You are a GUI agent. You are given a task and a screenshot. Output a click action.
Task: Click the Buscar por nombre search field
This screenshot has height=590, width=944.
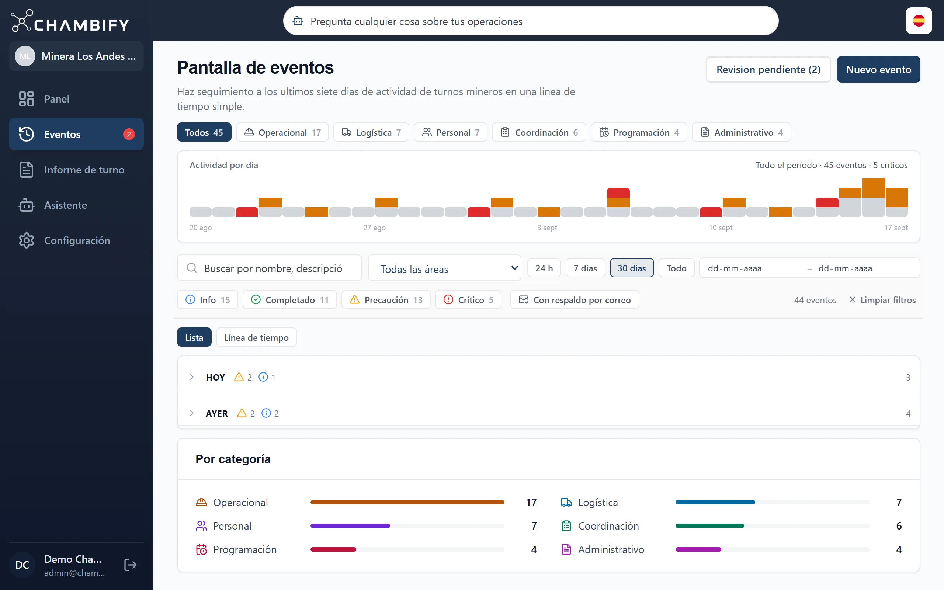click(270, 268)
